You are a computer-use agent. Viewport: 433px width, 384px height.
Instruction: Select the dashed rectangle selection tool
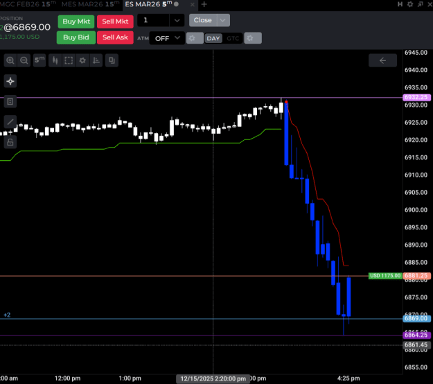69,60
